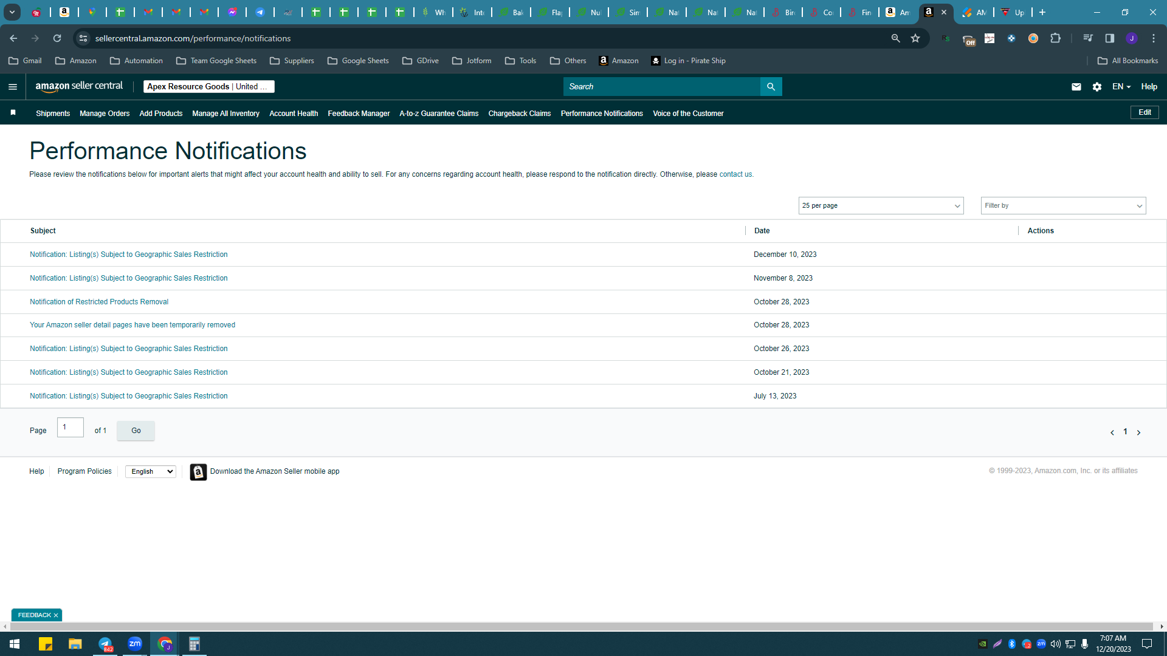Click the Amazon Seller app icon in footer
Image resolution: width=1167 pixels, height=656 pixels.
[198, 472]
